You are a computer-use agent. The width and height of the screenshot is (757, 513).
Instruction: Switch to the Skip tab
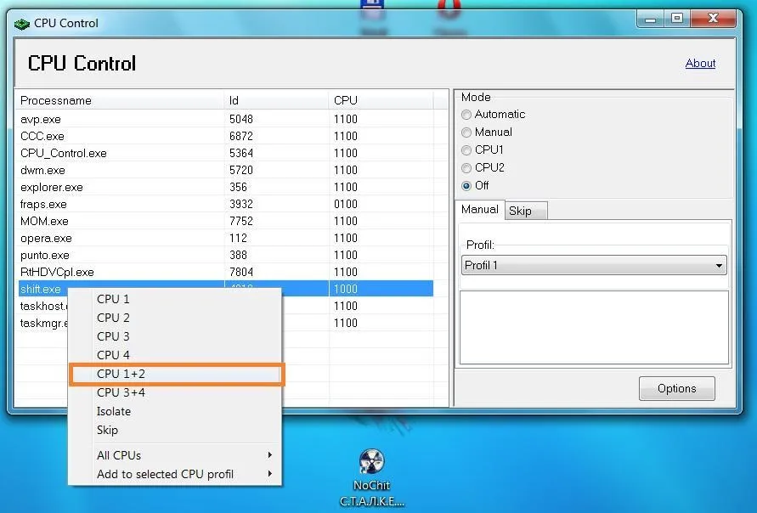coord(520,211)
